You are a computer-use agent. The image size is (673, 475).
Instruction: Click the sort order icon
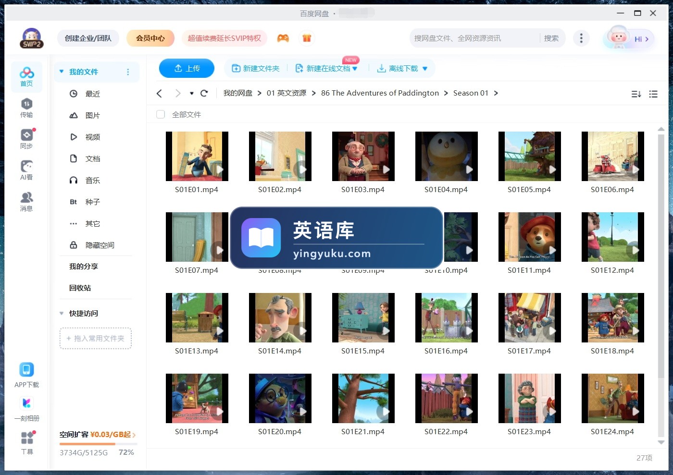(x=636, y=94)
